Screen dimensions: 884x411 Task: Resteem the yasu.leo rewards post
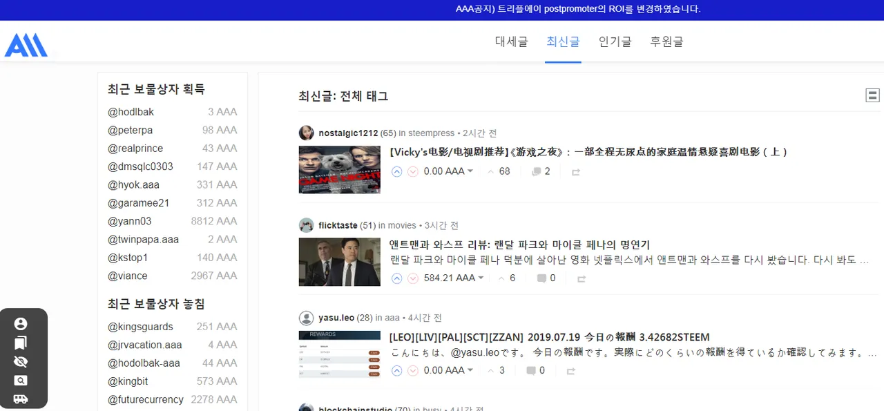(x=570, y=371)
